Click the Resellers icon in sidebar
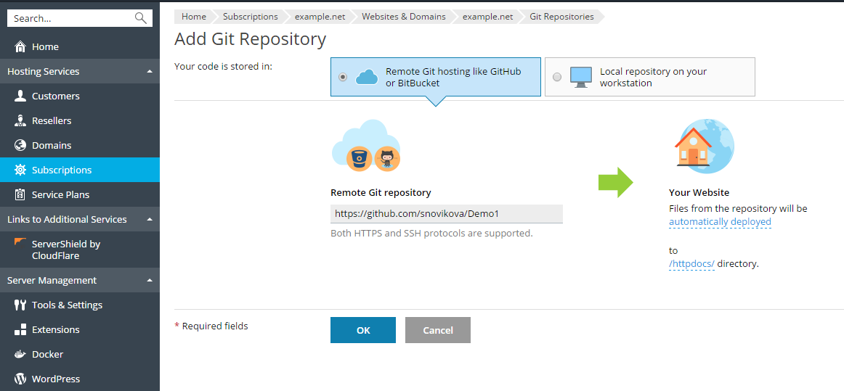This screenshot has width=844, height=391. click(20, 121)
